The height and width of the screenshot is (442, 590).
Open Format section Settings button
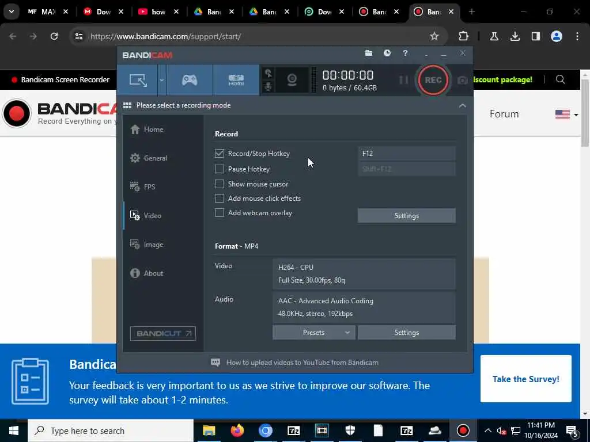click(406, 333)
